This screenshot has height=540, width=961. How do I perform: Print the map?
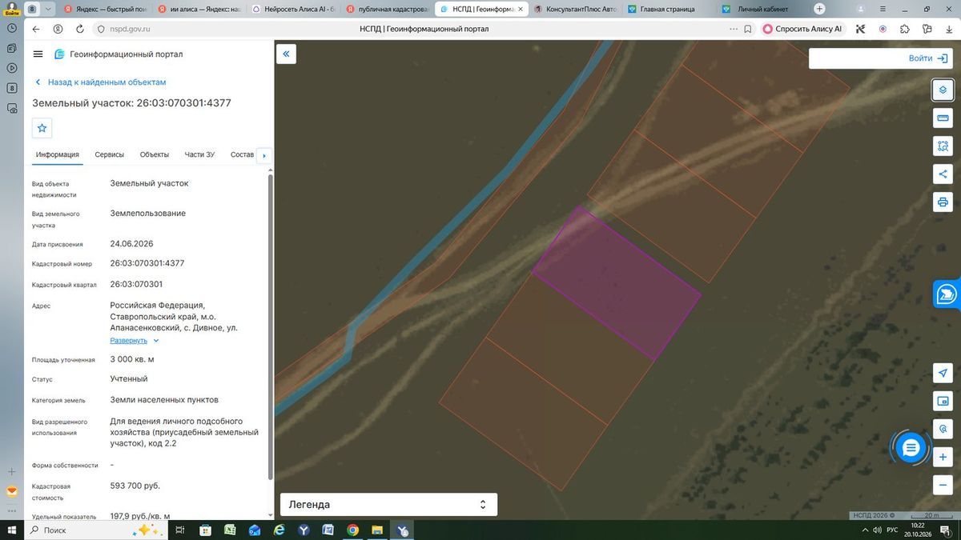(x=943, y=202)
